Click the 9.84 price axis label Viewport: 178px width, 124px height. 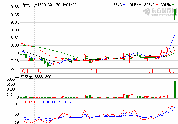pyautogui.click(x=15, y=22)
